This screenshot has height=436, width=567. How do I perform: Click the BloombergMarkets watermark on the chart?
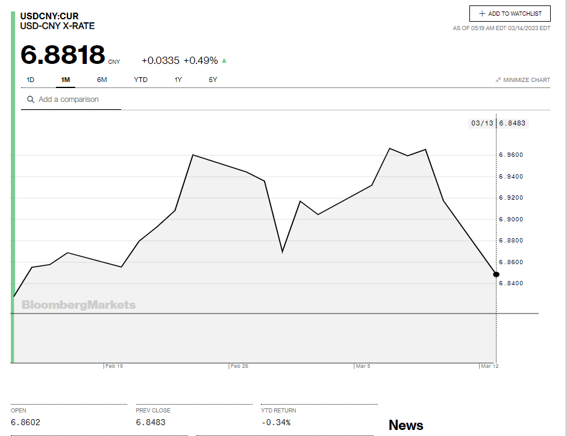(78, 305)
